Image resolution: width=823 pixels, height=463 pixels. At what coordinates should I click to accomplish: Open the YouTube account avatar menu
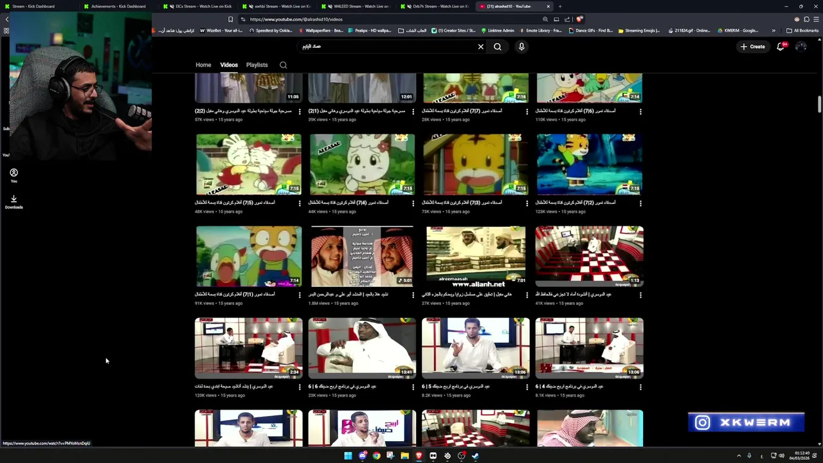(801, 46)
